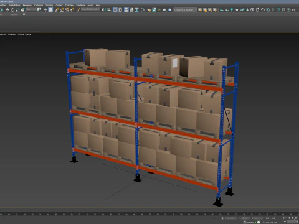
Task: Open the Customize menu
Action: (x=39, y=5)
